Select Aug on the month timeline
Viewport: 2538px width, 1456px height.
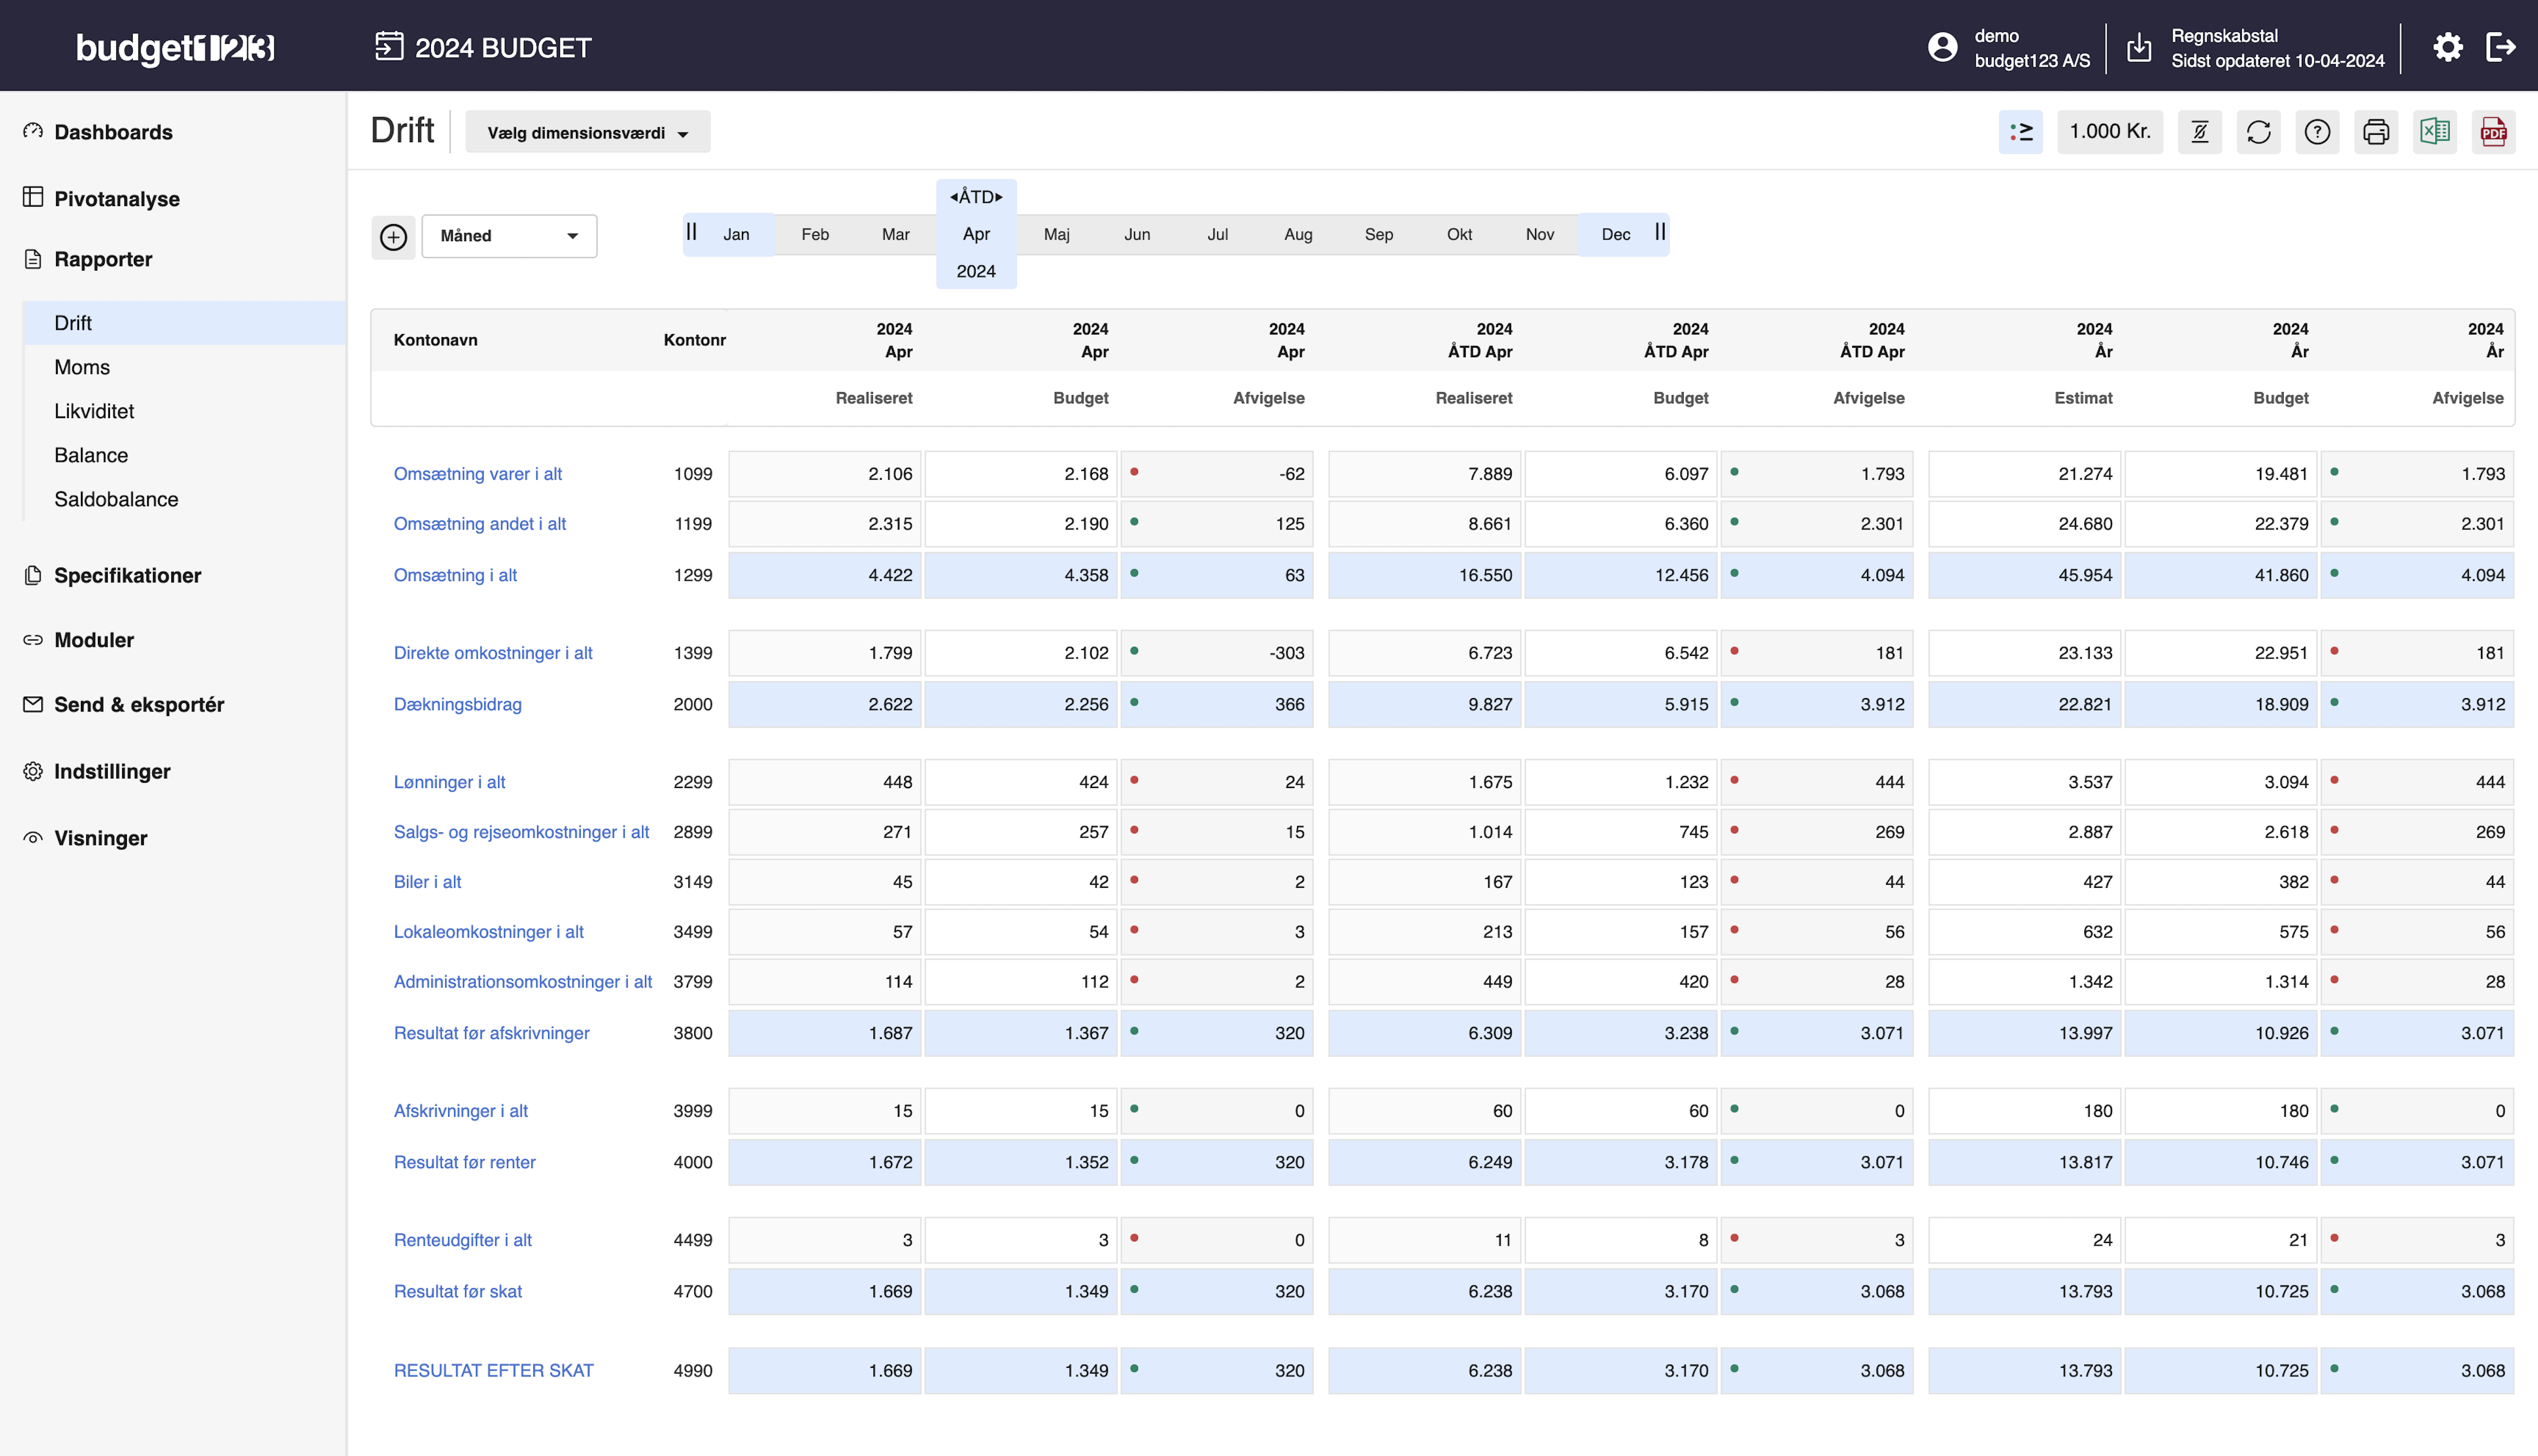click(x=1298, y=234)
